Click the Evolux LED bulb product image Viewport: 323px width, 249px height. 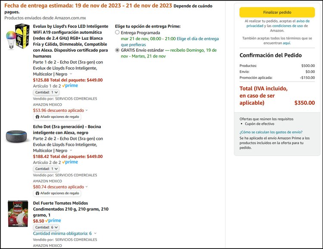(18, 37)
